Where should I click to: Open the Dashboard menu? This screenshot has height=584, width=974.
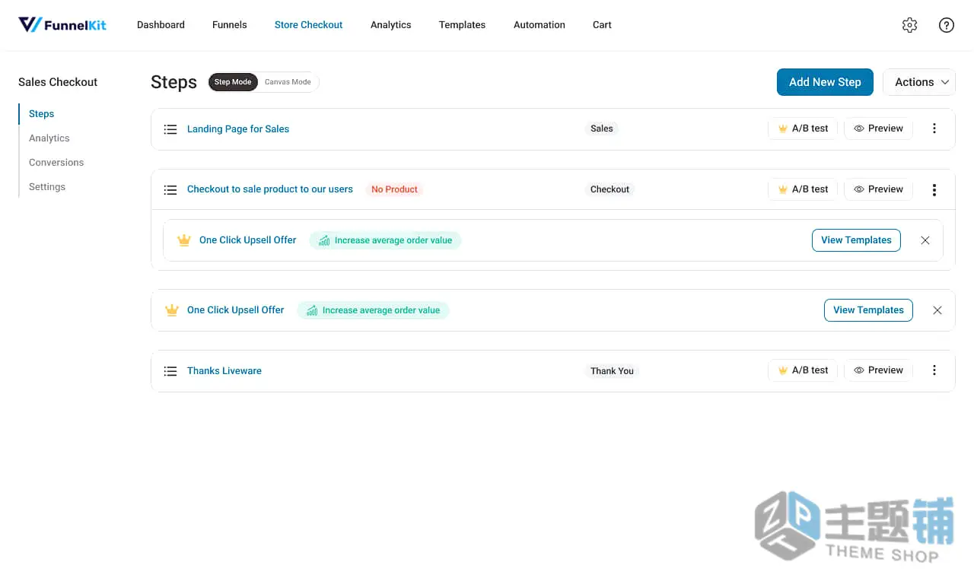click(x=161, y=25)
